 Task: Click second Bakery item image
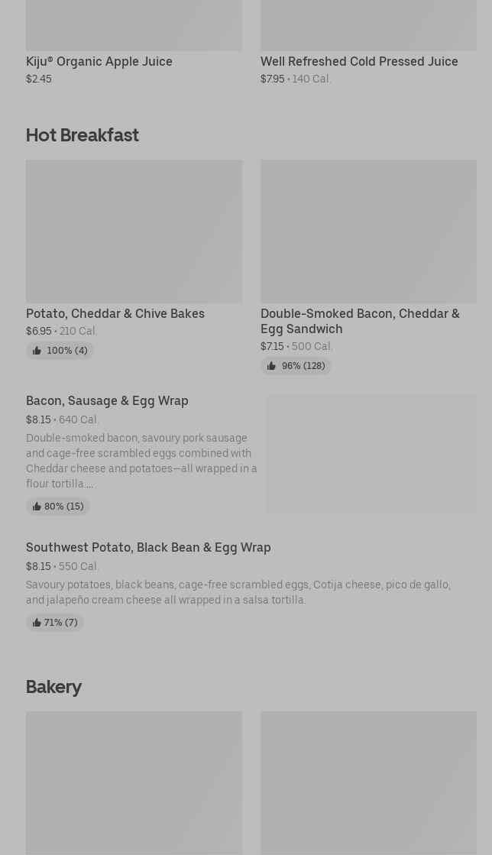pyautogui.click(x=368, y=782)
